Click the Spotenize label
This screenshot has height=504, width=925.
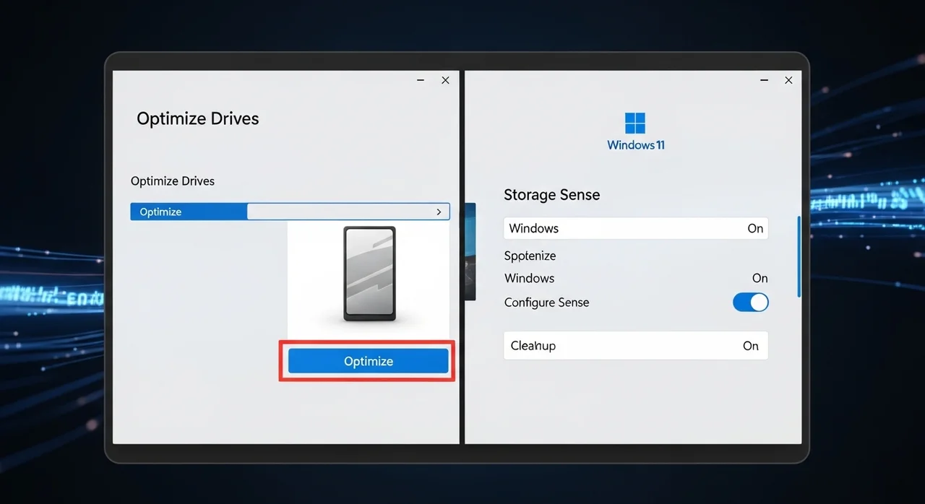pos(530,256)
